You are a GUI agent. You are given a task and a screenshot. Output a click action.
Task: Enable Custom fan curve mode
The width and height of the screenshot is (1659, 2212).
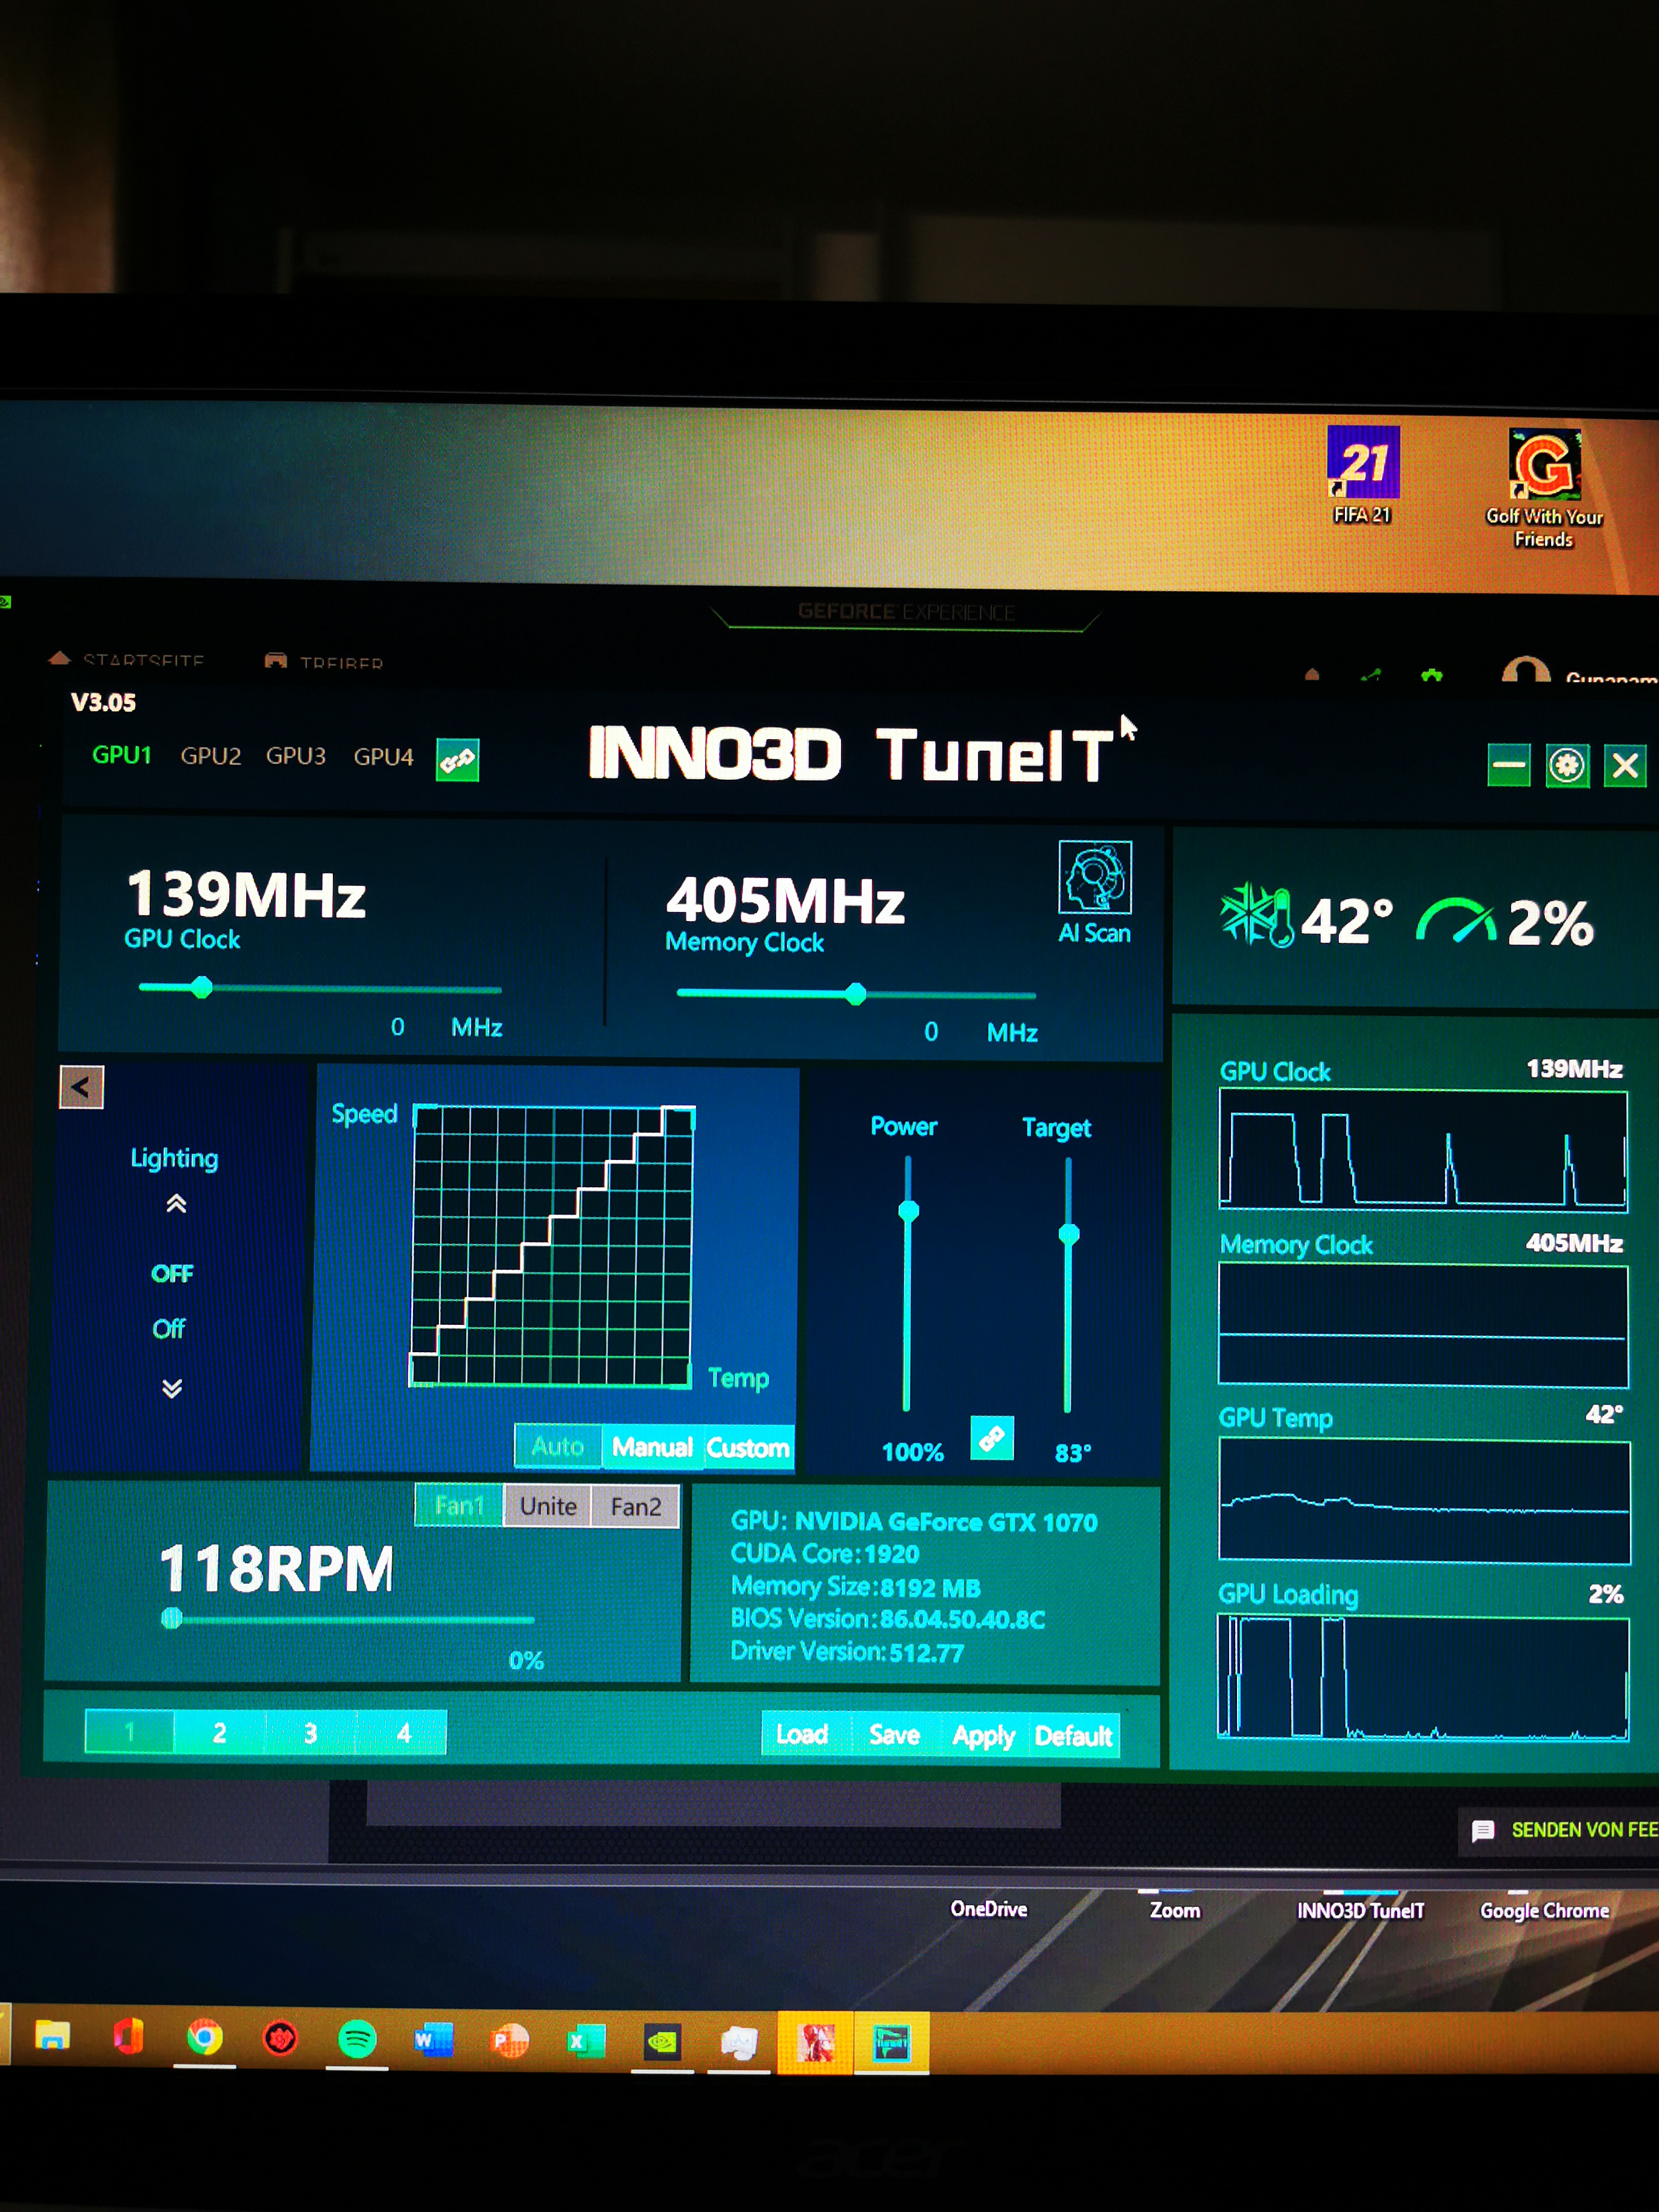tap(747, 1447)
